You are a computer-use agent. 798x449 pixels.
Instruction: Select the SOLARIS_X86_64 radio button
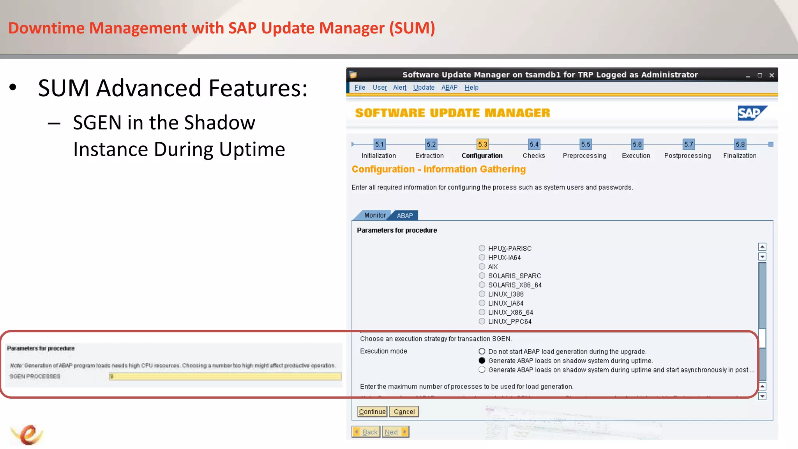pyautogui.click(x=482, y=285)
